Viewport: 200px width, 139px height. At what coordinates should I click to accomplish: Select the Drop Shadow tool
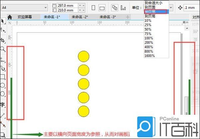tap(3, 135)
